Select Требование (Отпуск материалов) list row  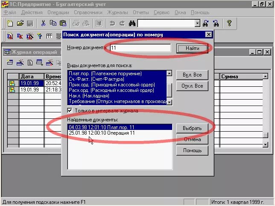pyautogui.click(x=117, y=101)
